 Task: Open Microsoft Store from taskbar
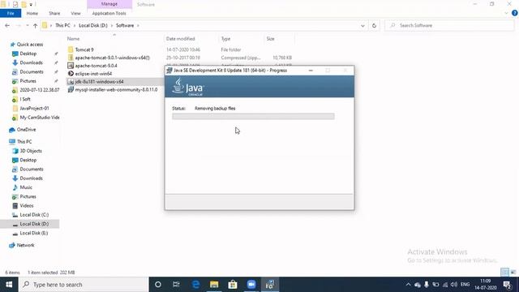click(233, 285)
